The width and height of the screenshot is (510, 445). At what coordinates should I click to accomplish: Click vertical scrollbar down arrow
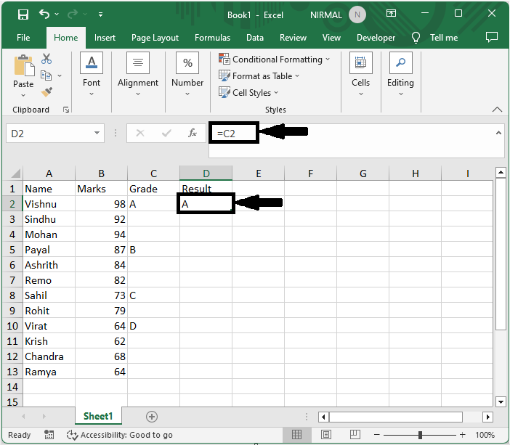pos(501,401)
